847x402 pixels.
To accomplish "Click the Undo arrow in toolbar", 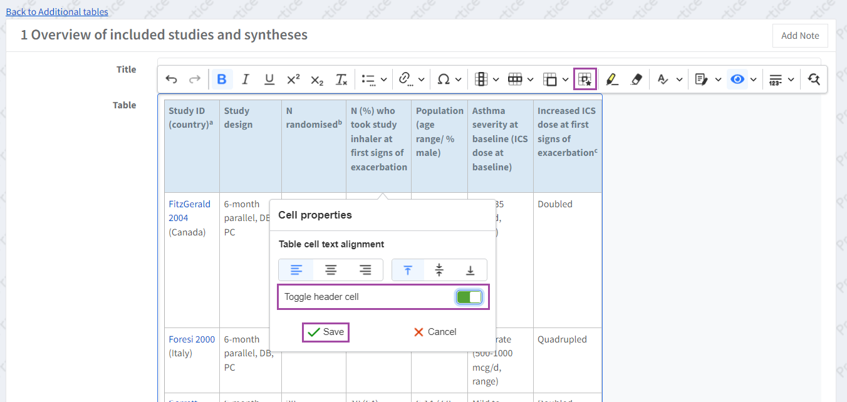I will tap(171, 80).
